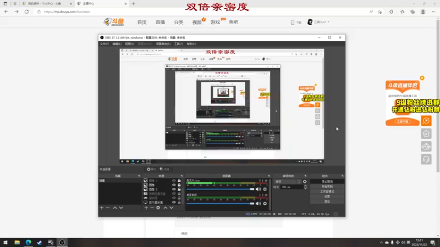Toggle visibility of 游戏源 source

[174, 198]
